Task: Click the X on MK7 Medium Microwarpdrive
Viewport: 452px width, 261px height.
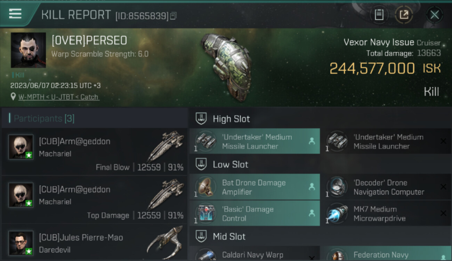Action: click(443, 213)
